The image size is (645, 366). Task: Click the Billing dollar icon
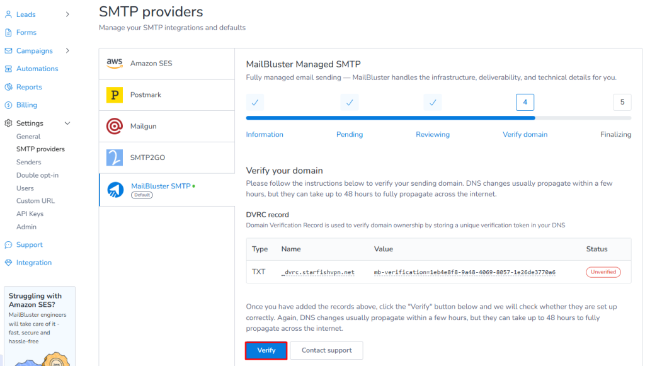8,105
